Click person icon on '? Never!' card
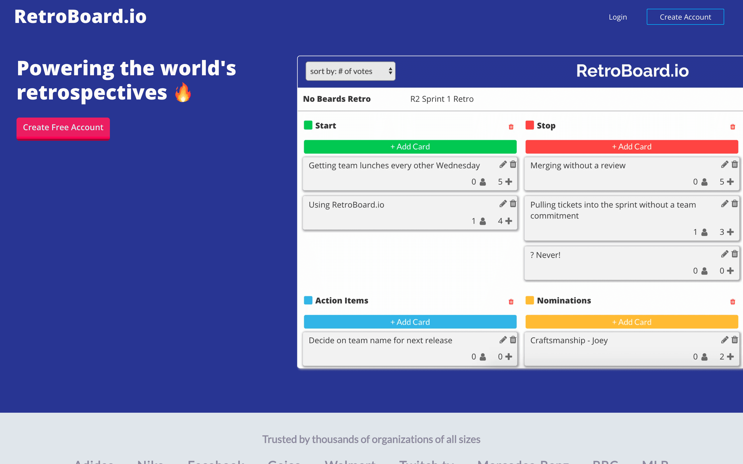743x464 pixels. 704,271
